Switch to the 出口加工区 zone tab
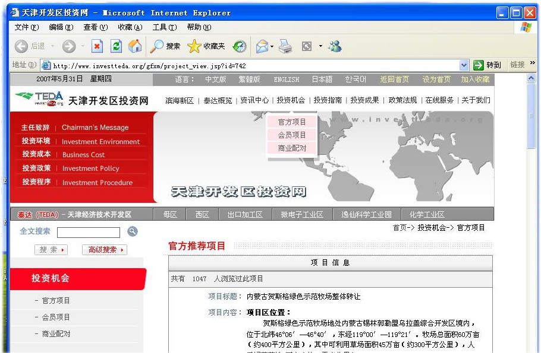The height and width of the screenshot is (353, 541). click(245, 215)
